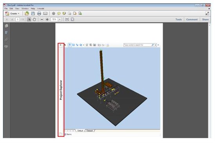The height and width of the screenshot is (143, 215).
Task: Click the email envelope icon
Action: pyautogui.click(x=45, y=13)
